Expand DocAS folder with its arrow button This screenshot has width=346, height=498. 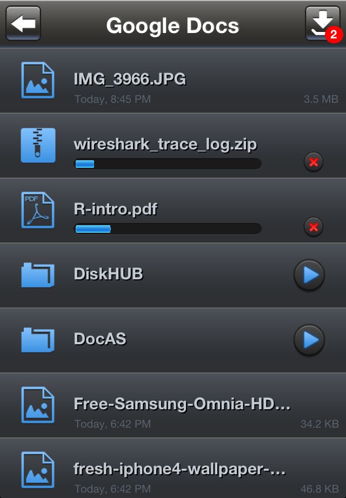309,340
